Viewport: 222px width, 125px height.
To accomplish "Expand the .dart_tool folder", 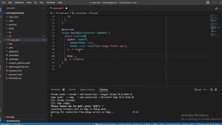I will click(13, 17).
